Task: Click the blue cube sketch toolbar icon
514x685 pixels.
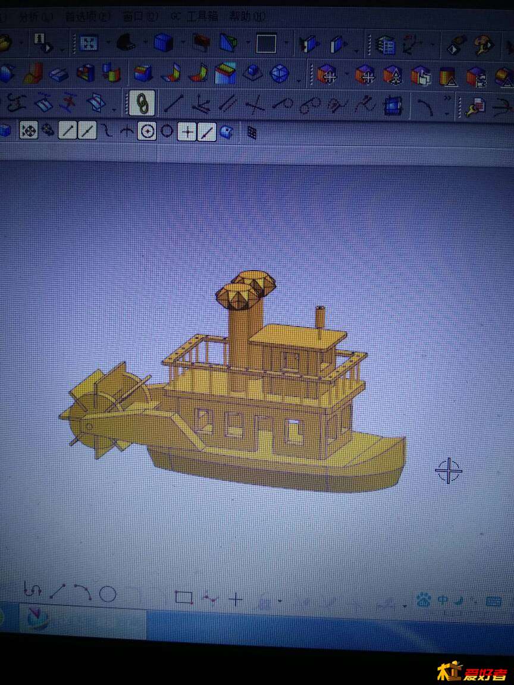Action: pos(393,106)
